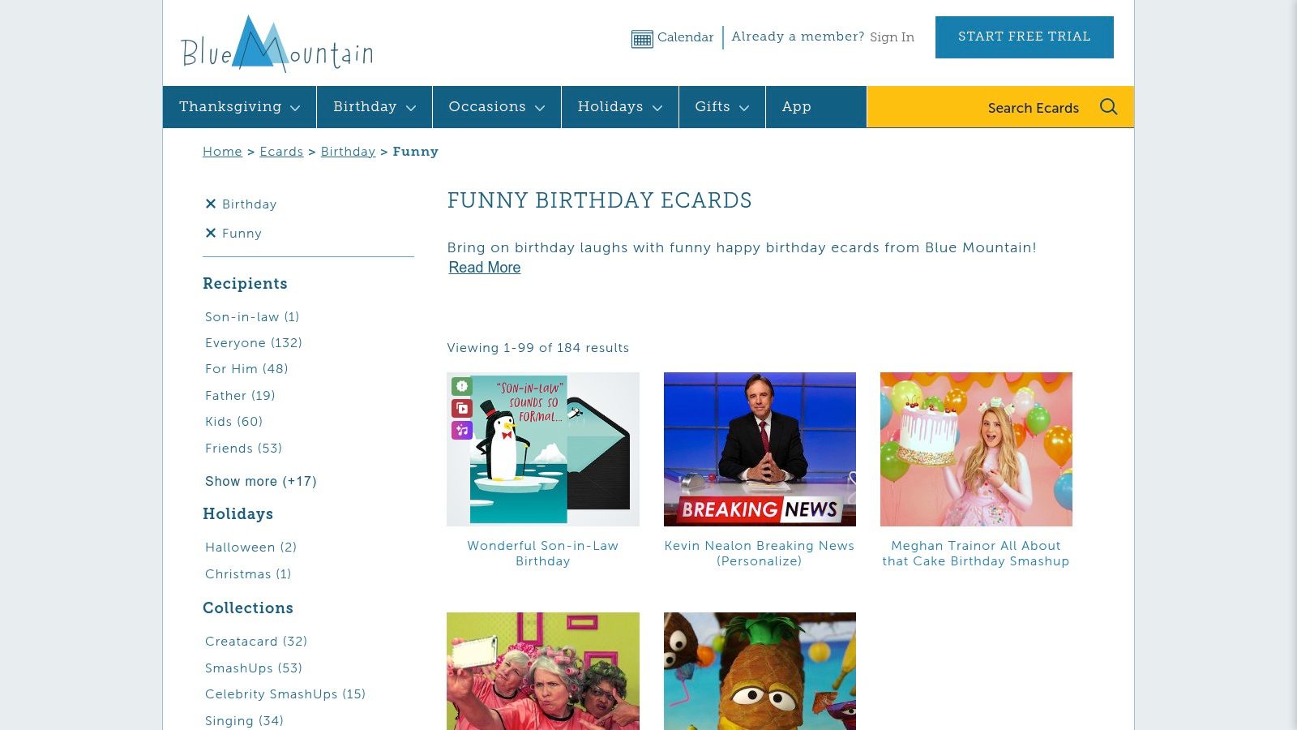This screenshot has height=730, width=1297.
Task: Click the Sign In link
Action: point(892,37)
